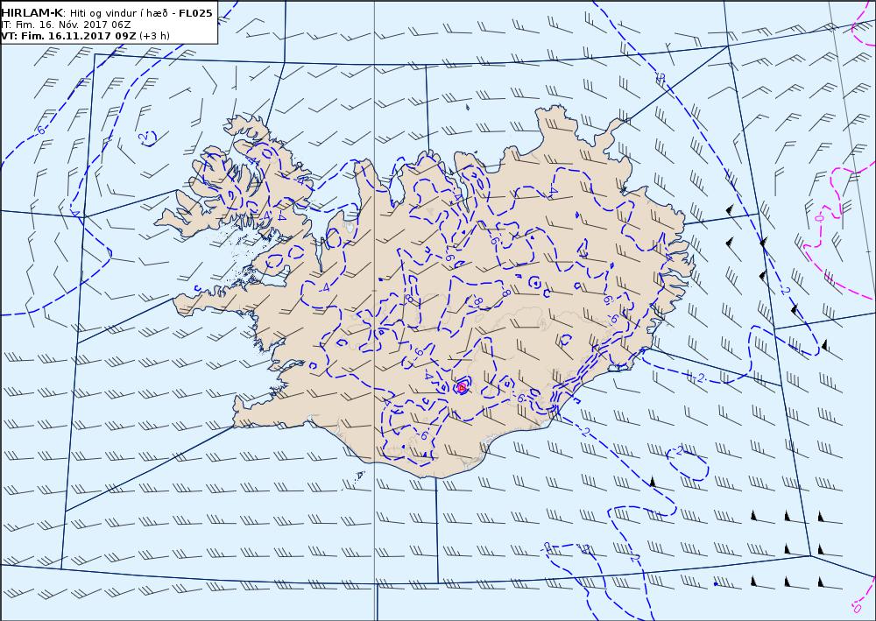Click the magenta '0' contour label at the east edge
Image resolution: width=876 pixels, height=621 pixels.
point(819,216)
